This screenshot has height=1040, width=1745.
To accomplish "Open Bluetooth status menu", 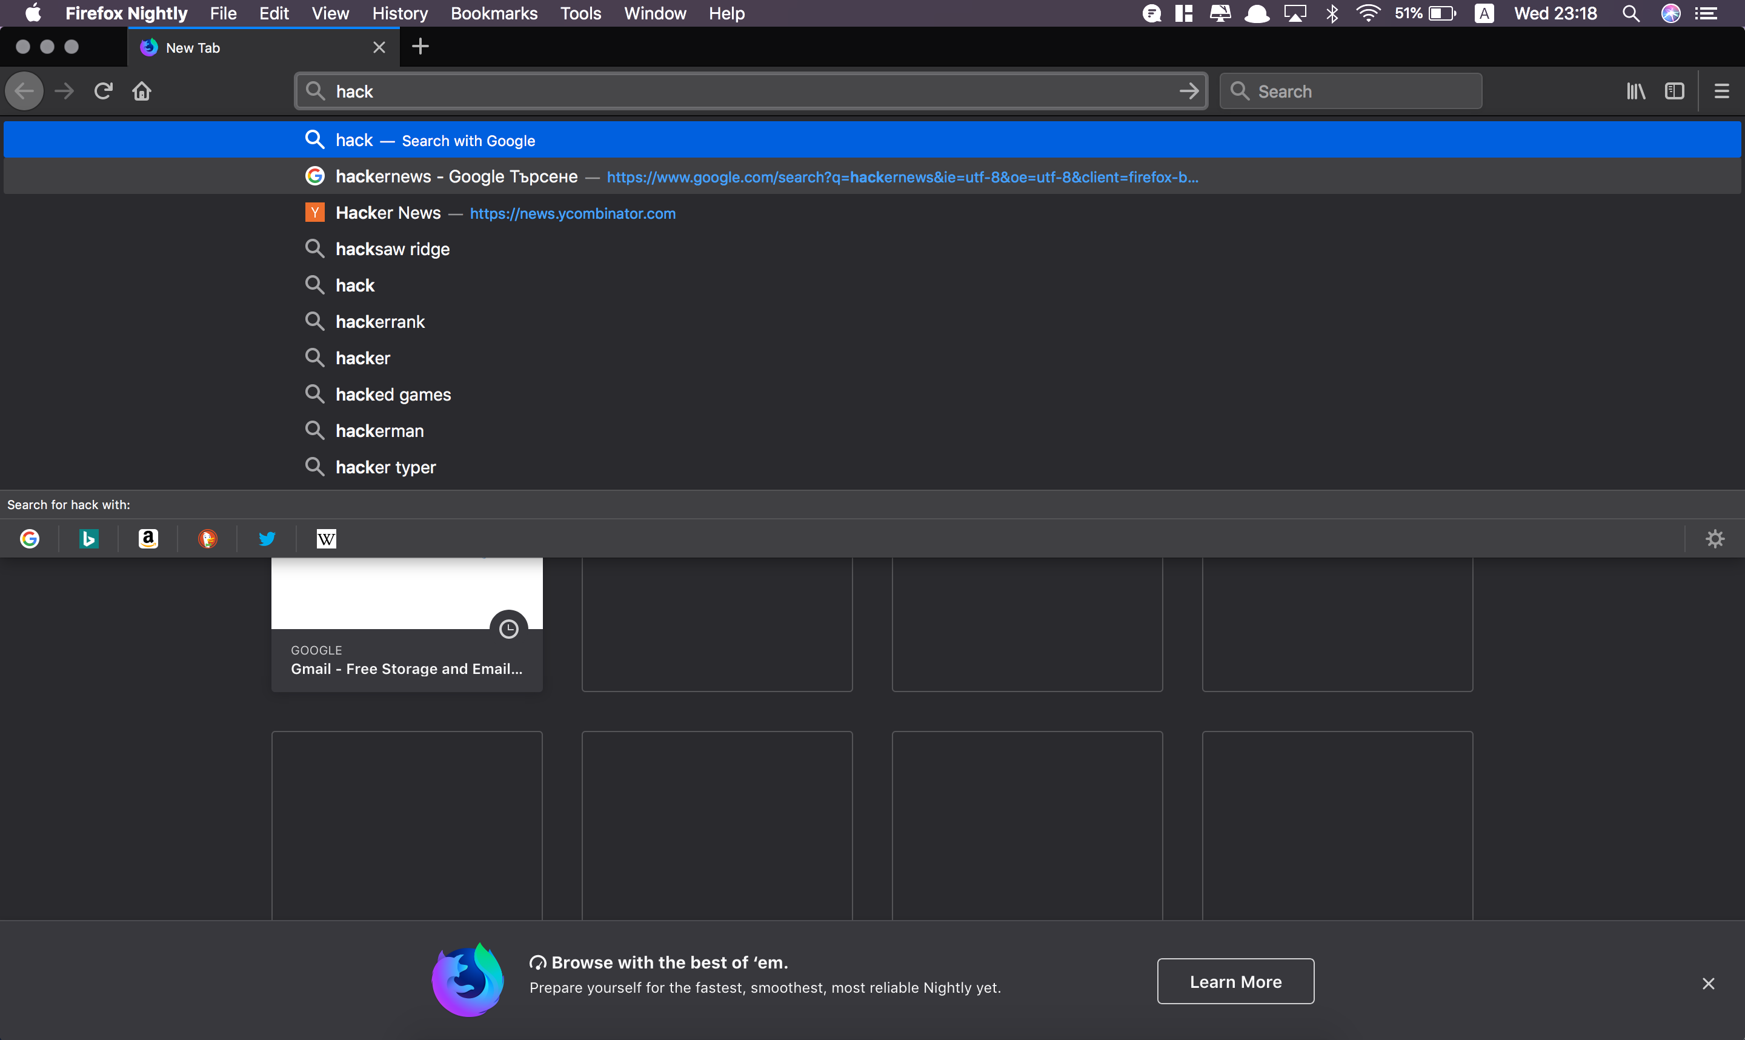I will point(1332,13).
